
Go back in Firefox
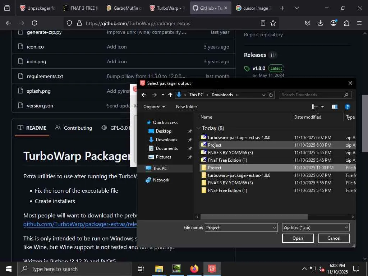(x=9, y=23)
